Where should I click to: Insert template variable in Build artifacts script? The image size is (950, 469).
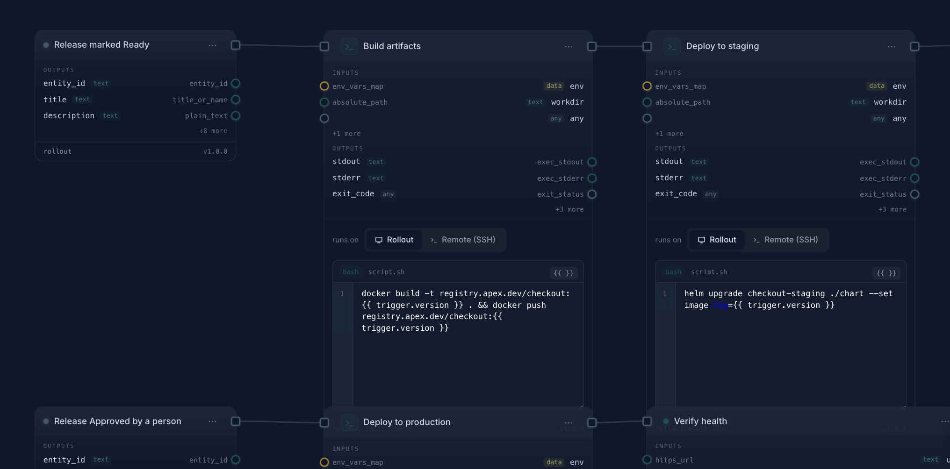[563, 273]
